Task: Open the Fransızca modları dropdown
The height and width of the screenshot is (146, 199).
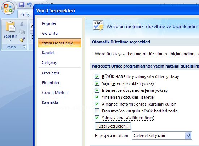Action: coord(188,136)
